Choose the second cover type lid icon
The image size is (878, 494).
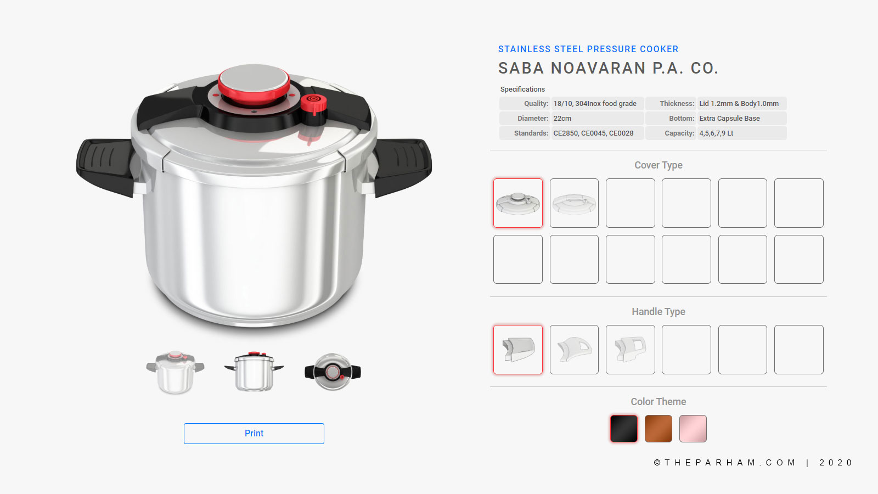pyautogui.click(x=574, y=203)
